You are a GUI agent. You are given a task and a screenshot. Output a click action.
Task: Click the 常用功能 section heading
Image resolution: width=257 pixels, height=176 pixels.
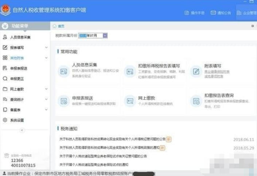pos(69,52)
